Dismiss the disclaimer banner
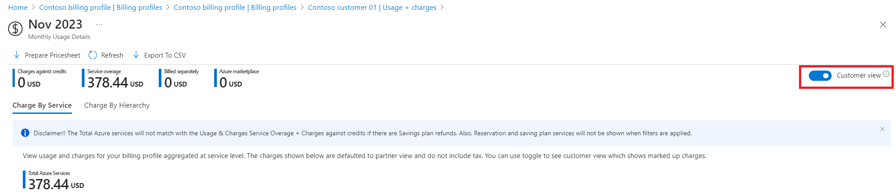896x196 pixels. pos(882,129)
